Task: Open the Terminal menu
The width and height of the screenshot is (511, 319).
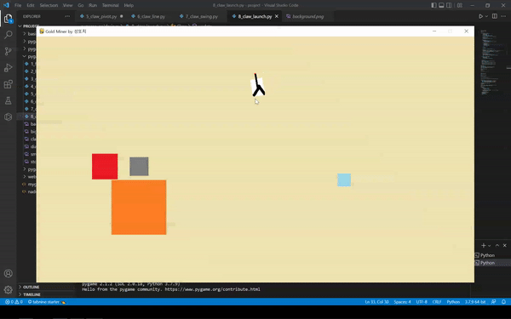Action: (111, 5)
